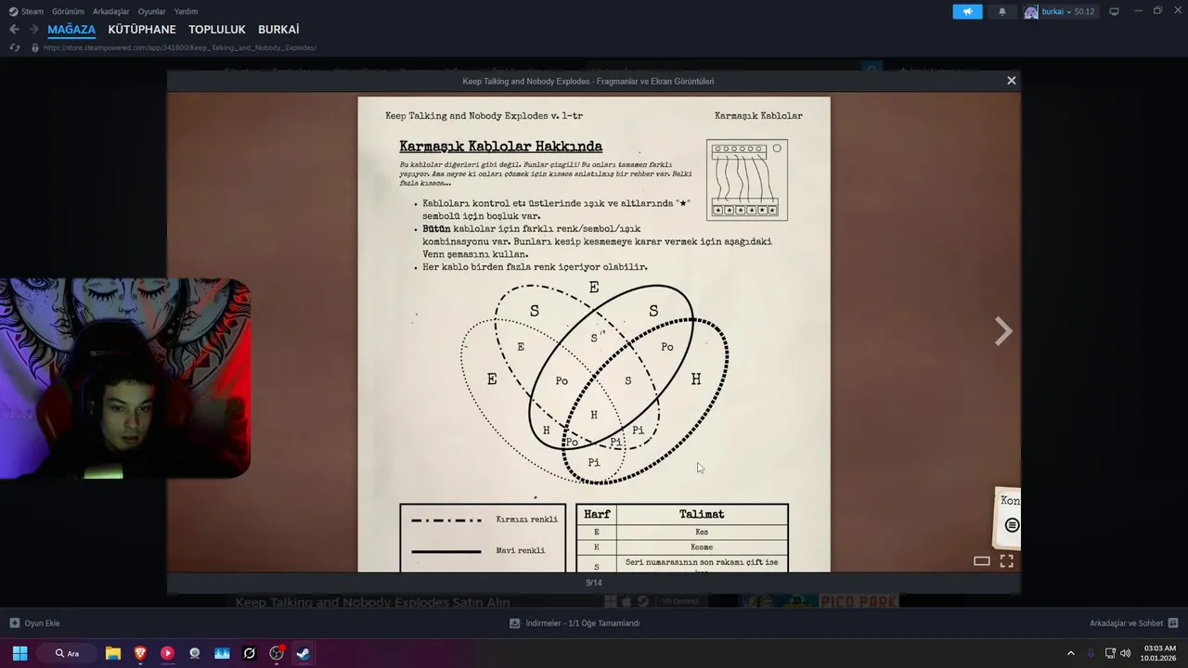Open announcements megaphone button
The height and width of the screenshot is (668, 1188).
[967, 11]
